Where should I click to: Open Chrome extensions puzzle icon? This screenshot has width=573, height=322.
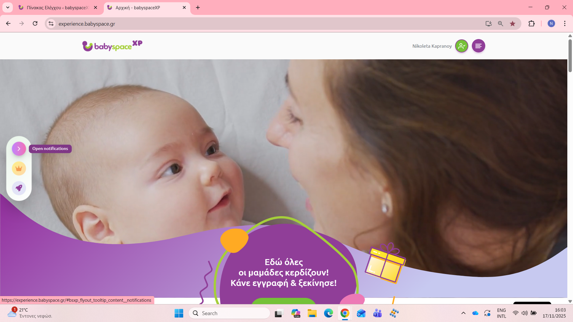coord(532,24)
